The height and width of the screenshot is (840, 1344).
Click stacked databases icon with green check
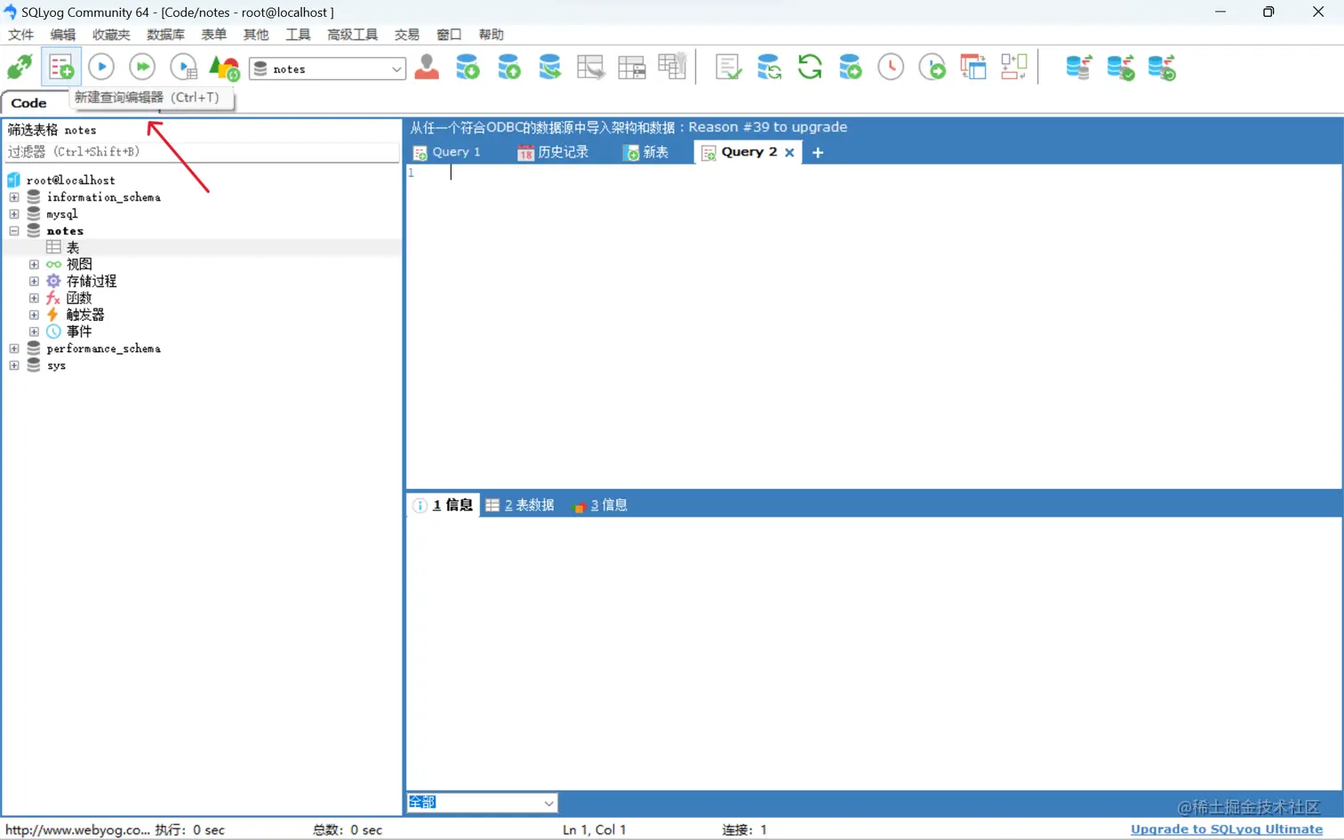tap(1120, 68)
